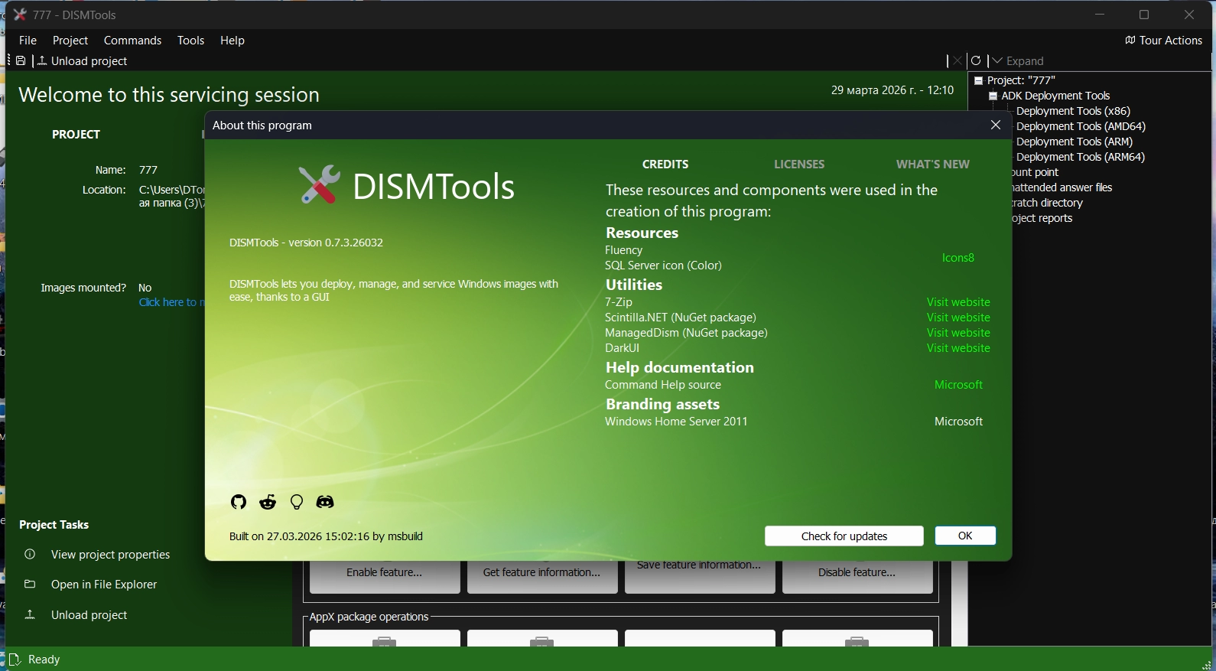Screen dimensions: 1216x671
Task: Click the refresh icon above project tree
Action: 976,61
